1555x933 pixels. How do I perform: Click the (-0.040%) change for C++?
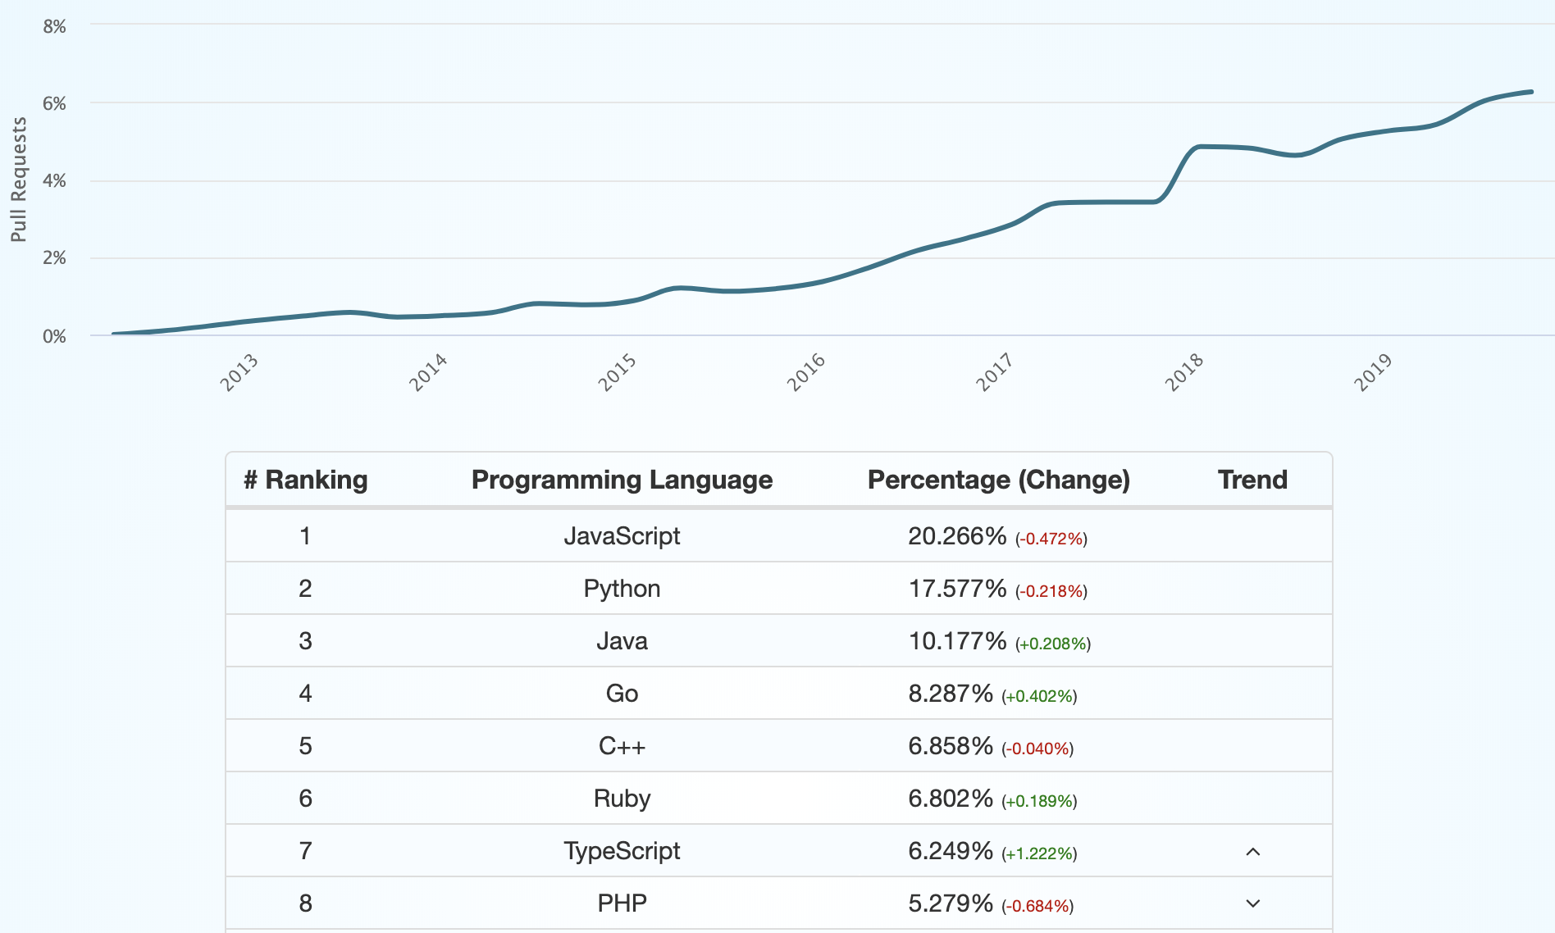[x=1037, y=749]
